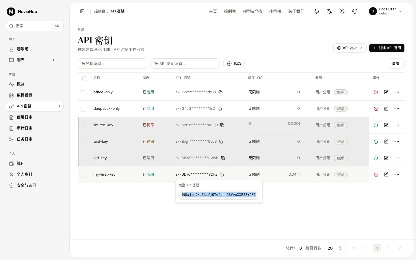This screenshot has width=416, height=260.
Task: Disable the my-first-key
Action: 376,174
